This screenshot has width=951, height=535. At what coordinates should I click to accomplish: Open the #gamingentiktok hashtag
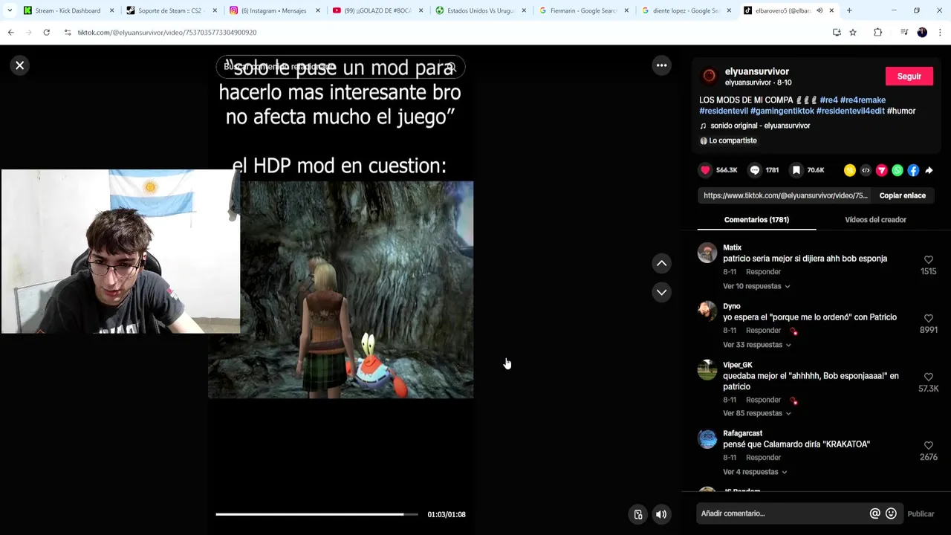782,111
